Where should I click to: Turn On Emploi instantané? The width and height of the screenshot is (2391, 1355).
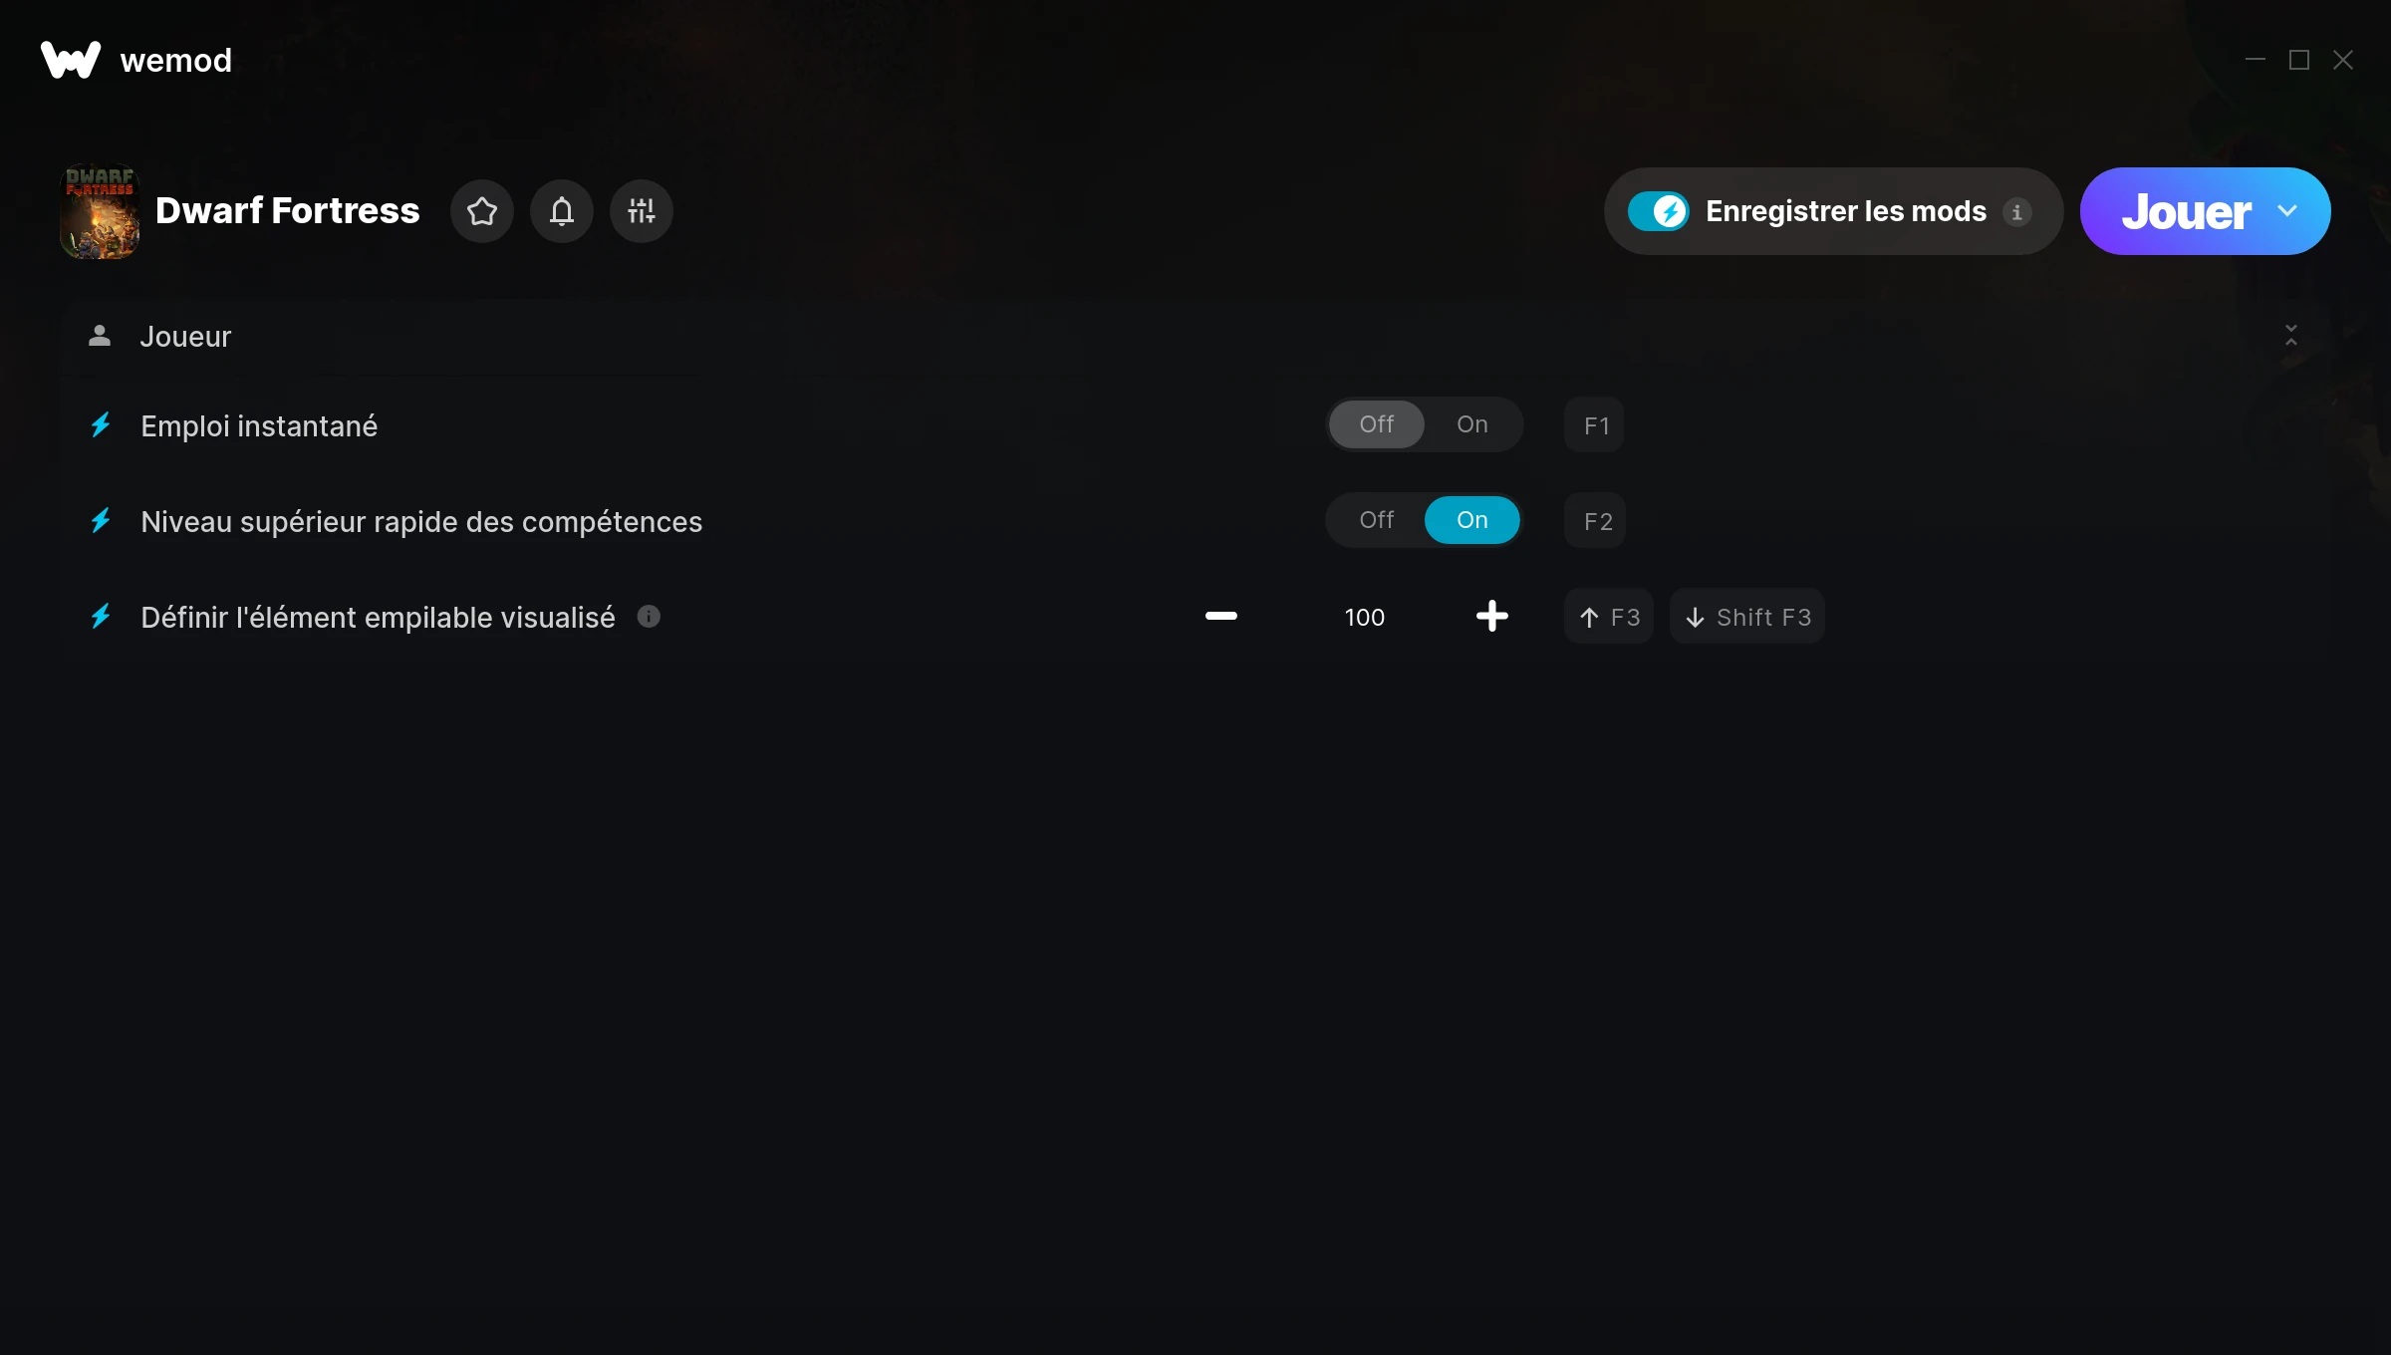click(x=1472, y=424)
